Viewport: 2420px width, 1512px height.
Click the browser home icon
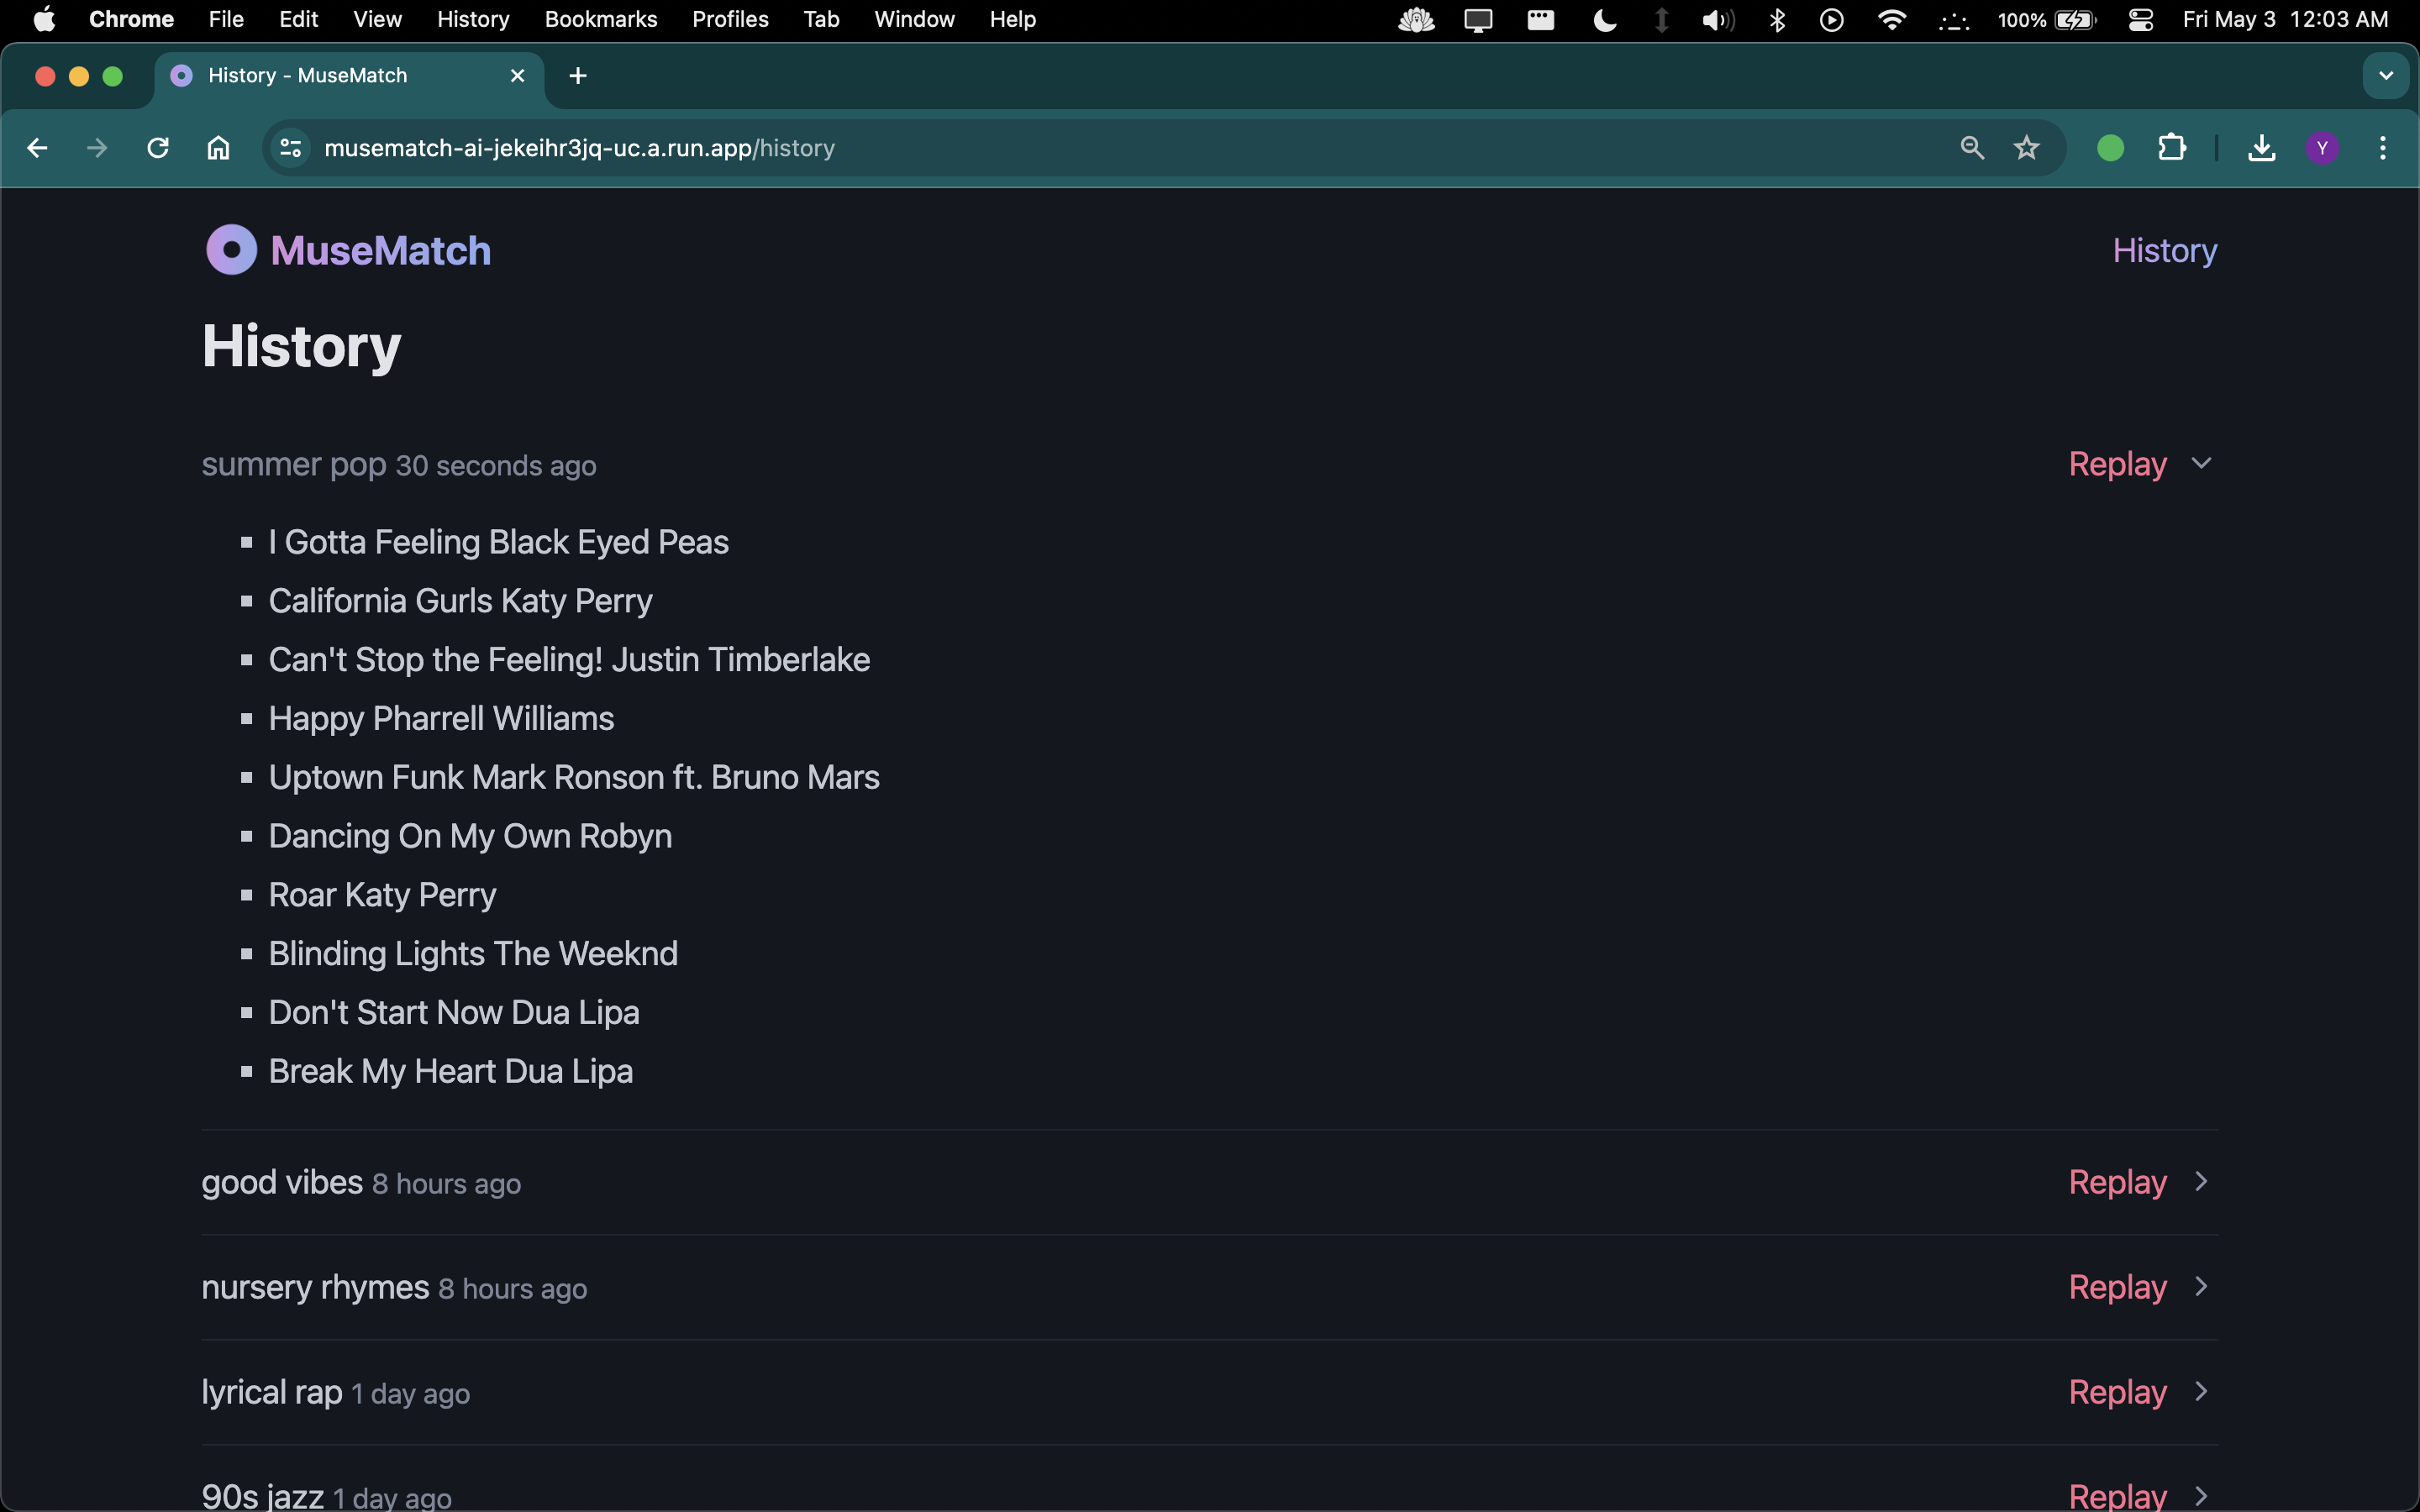pos(218,148)
